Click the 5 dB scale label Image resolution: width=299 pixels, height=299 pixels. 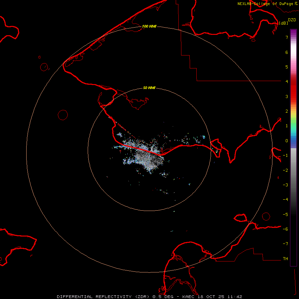[287, 67]
